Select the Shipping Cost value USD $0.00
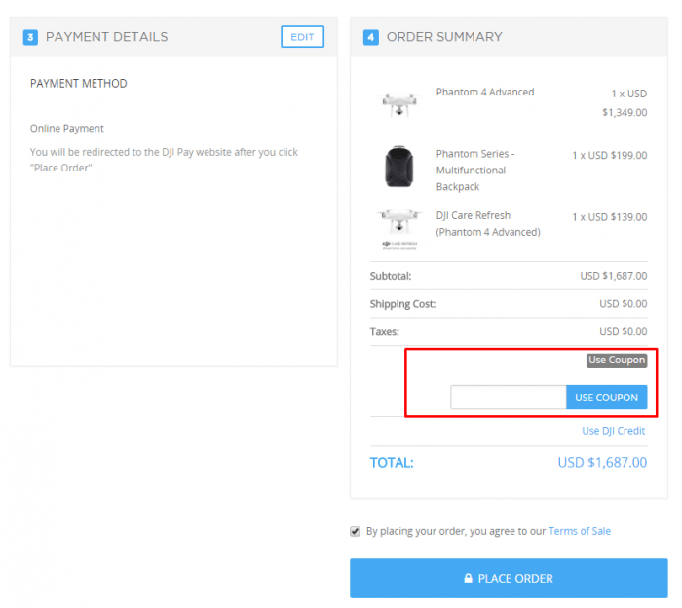682x608 pixels. (x=623, y=304)
